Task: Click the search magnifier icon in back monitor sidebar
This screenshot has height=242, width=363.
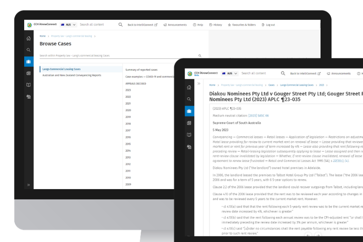Action: pyautogui.click(x=29, y=50)
